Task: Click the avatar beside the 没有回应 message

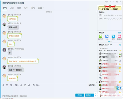Action: [x=4, y=16]
